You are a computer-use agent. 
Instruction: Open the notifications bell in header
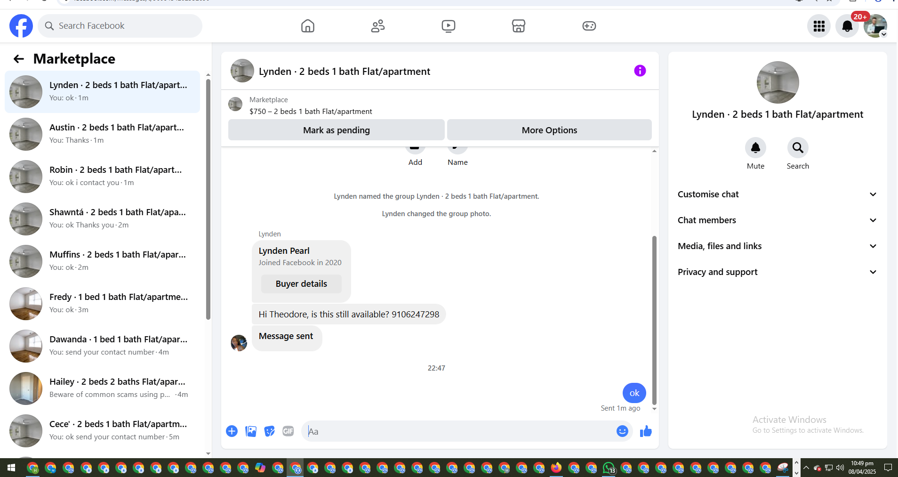847,26
